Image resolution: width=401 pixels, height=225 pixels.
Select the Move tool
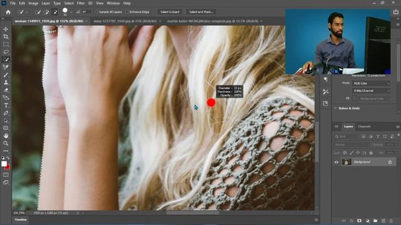[x=6, y=29]
